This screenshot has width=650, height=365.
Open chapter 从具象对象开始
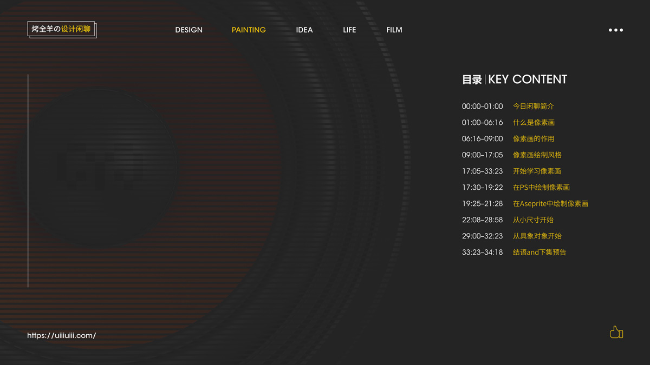tap(537, 236)
